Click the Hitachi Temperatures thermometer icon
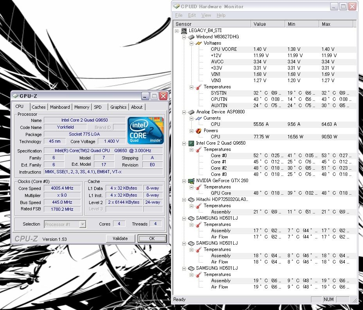The image size is (363, 310). 199,206
